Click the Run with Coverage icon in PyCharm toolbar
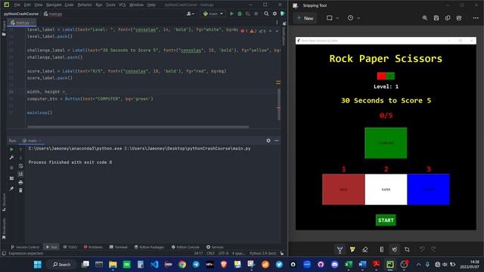The width and height of the screenshot is (484, 272). click(247, 14)
